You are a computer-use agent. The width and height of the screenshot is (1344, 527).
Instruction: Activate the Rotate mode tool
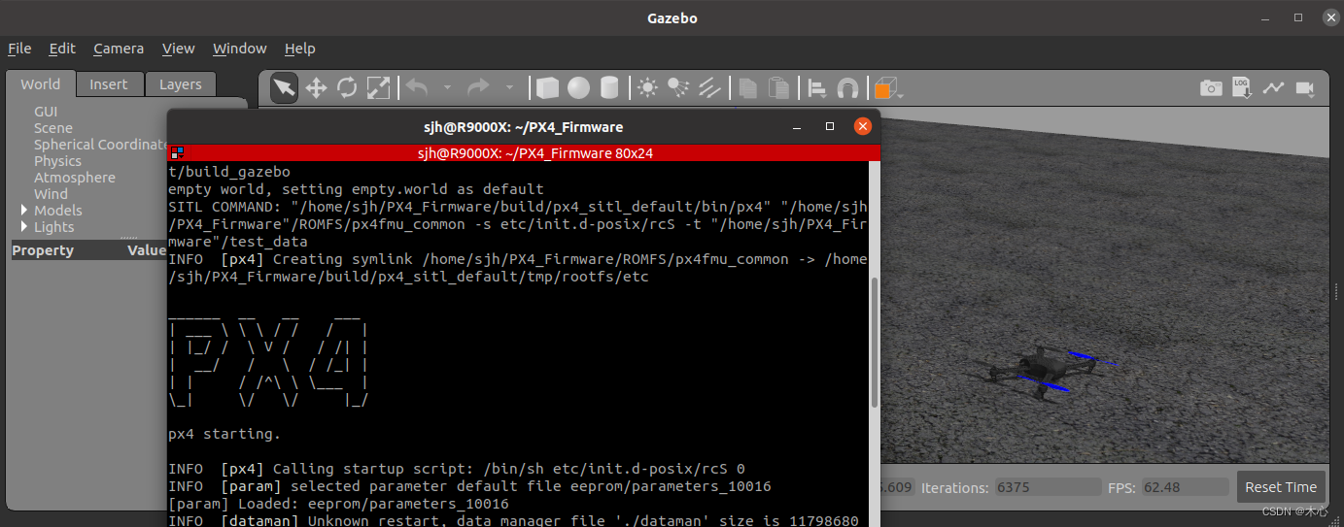click(x=347, y=88)
